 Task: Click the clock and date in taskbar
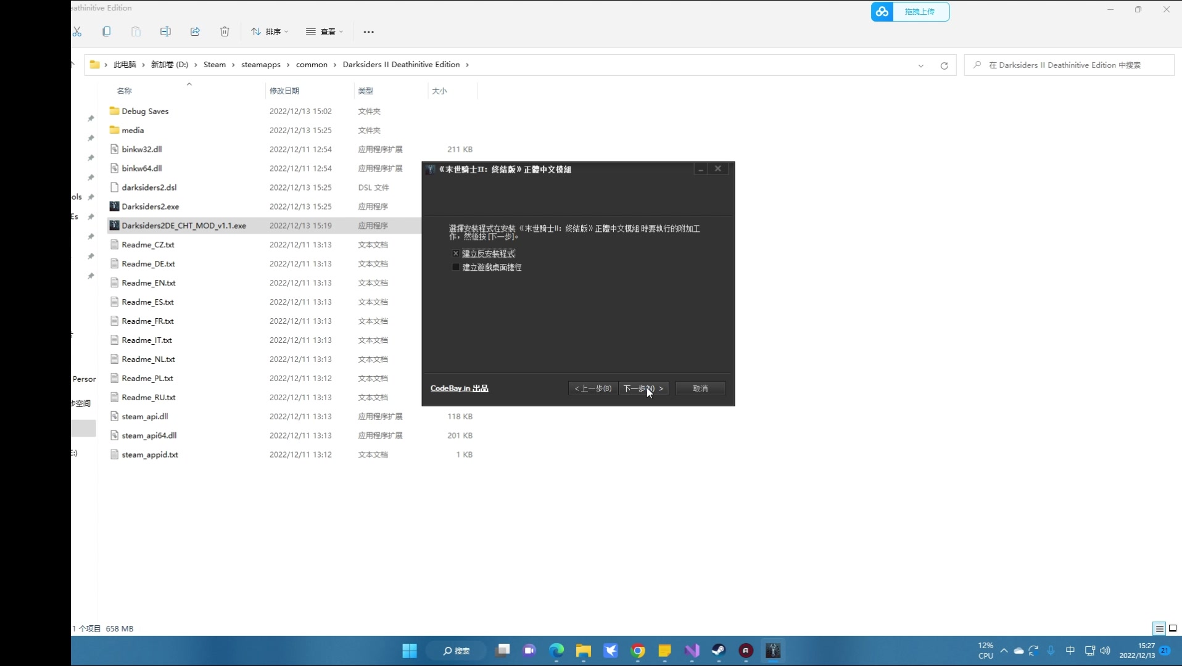(1138, 651)
